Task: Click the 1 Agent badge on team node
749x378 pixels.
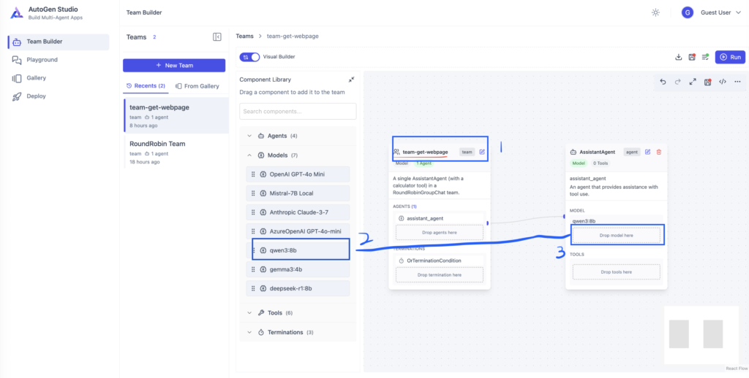Action: 424,163
